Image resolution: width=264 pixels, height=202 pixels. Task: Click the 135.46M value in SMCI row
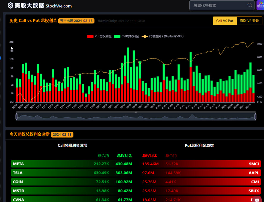[150, 164]
